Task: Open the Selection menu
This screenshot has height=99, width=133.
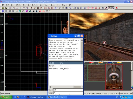Action: click(x=18, y=5)
